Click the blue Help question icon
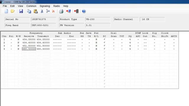The image size is (189, 106). [84, 11]
